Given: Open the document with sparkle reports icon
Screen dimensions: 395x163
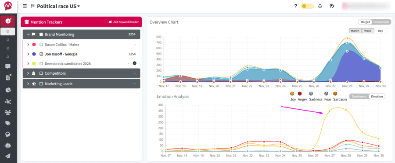Looking at the screenshot, I should tap(8, 77).
